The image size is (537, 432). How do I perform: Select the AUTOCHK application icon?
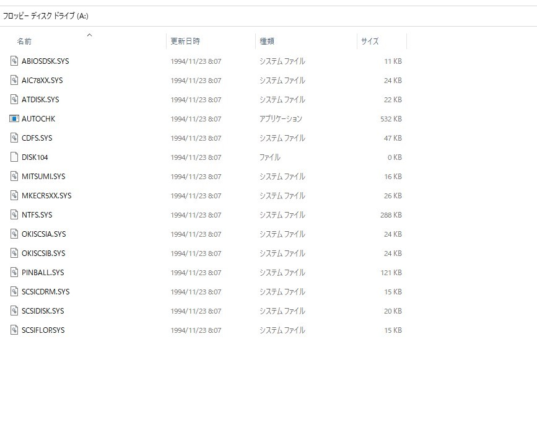[14, 118]
